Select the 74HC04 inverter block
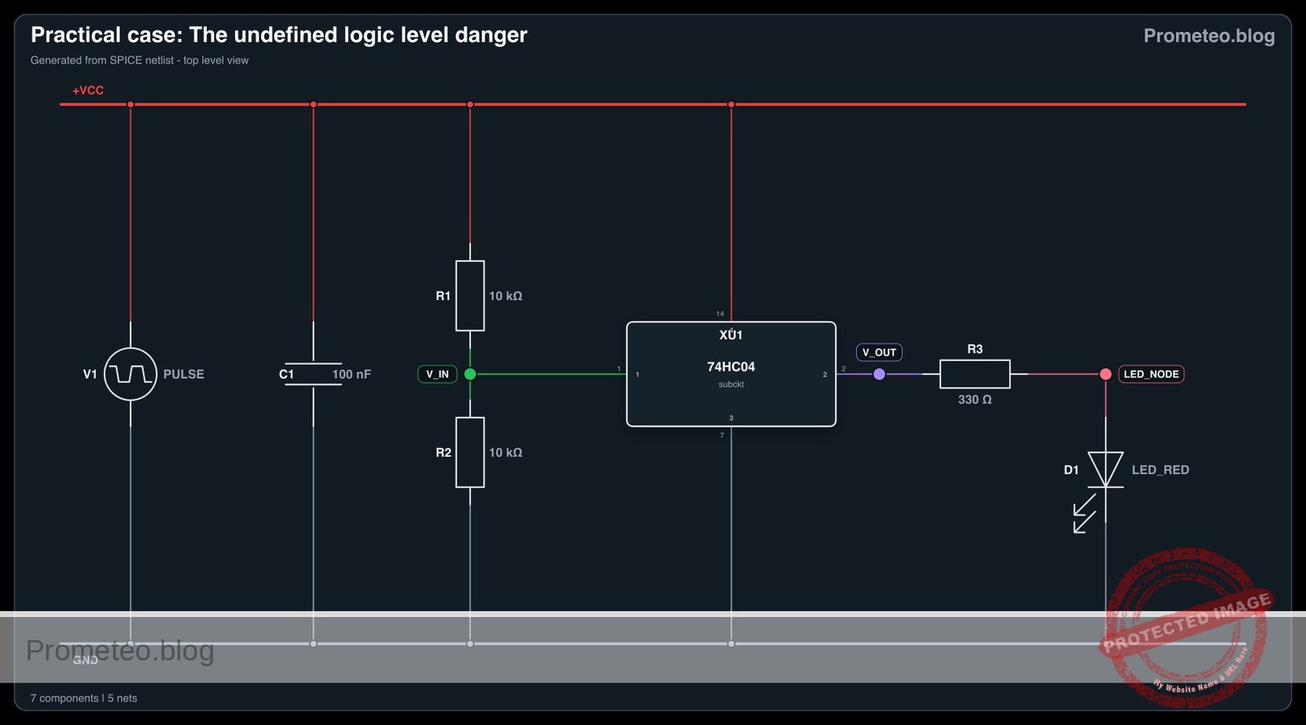This screenshot has height=725, width=1306. click(731, 374)
